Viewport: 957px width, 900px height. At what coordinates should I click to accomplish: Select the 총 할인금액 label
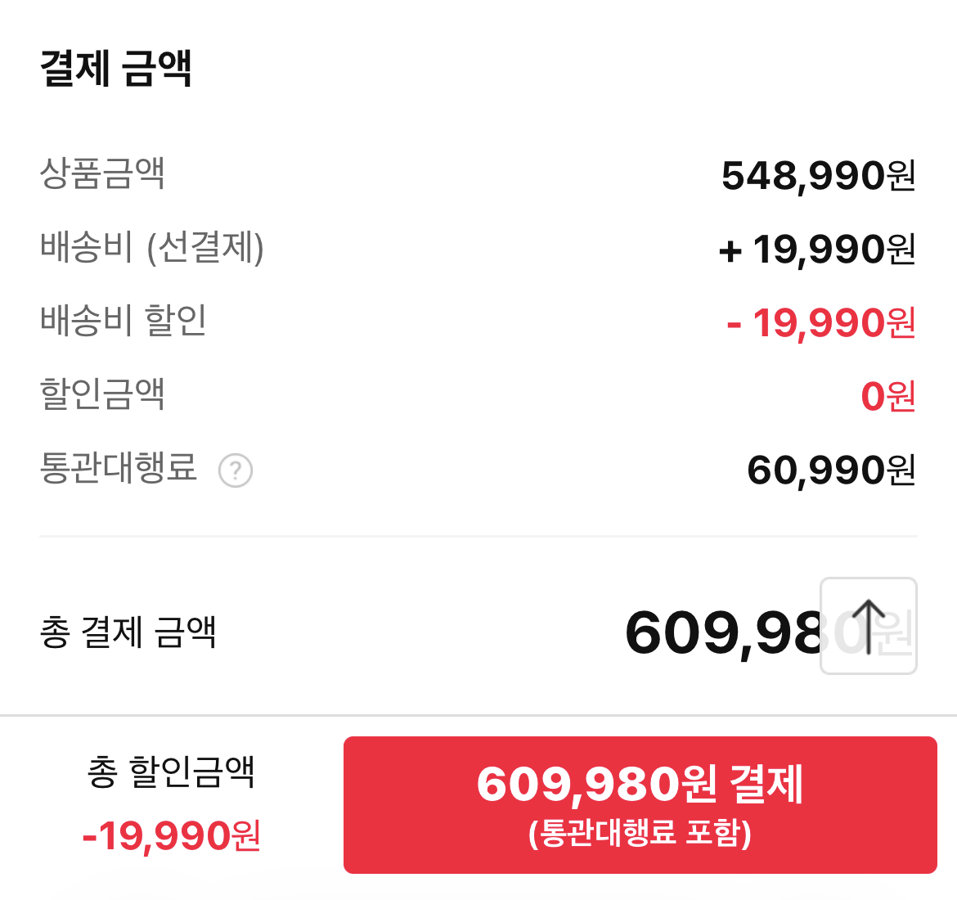[x=172, y=772]
